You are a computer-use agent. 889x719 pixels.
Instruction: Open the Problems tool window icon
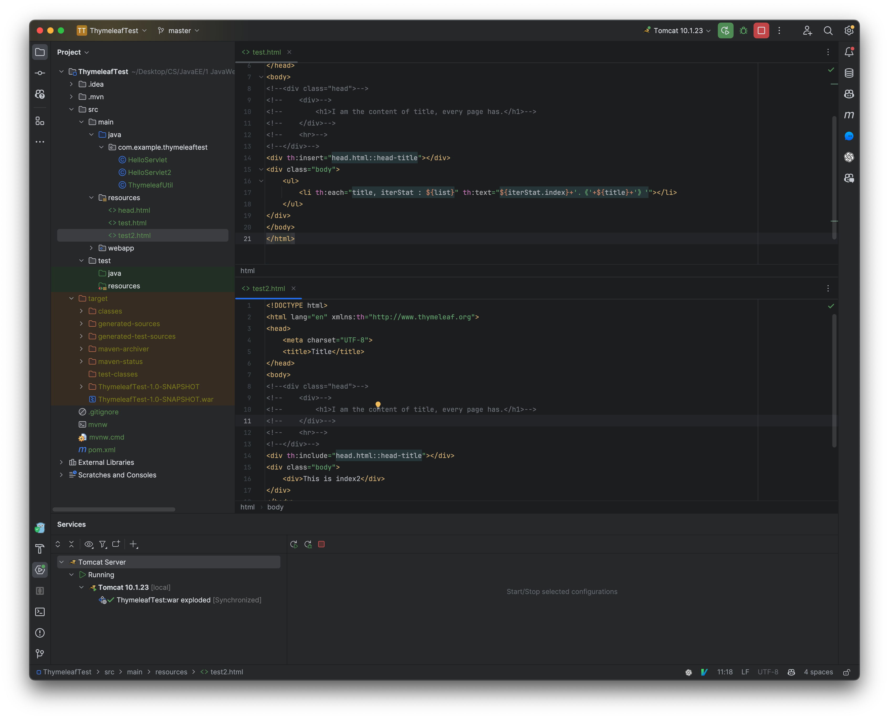40,633
